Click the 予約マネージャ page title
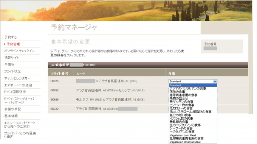The width and height of the screenshot is (257, 144). [74, 27]
